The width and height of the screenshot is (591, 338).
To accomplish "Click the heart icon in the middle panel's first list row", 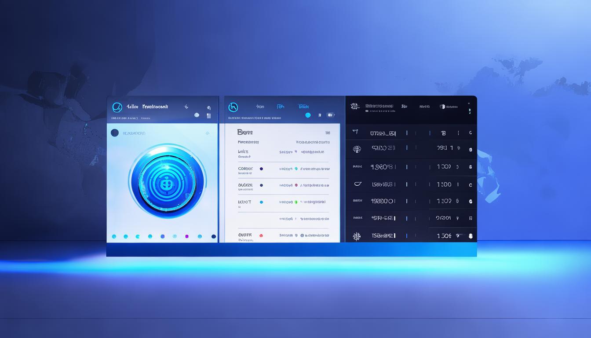I will coord(296,151).
